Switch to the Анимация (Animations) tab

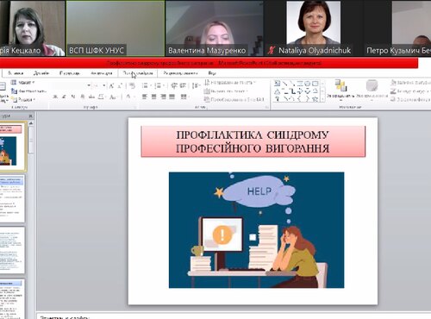[x=101, y=73]
